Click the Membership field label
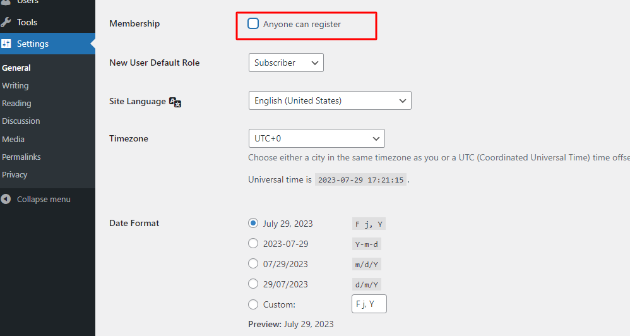Viewport: 630px width, 336px height. tap(134, 23)
